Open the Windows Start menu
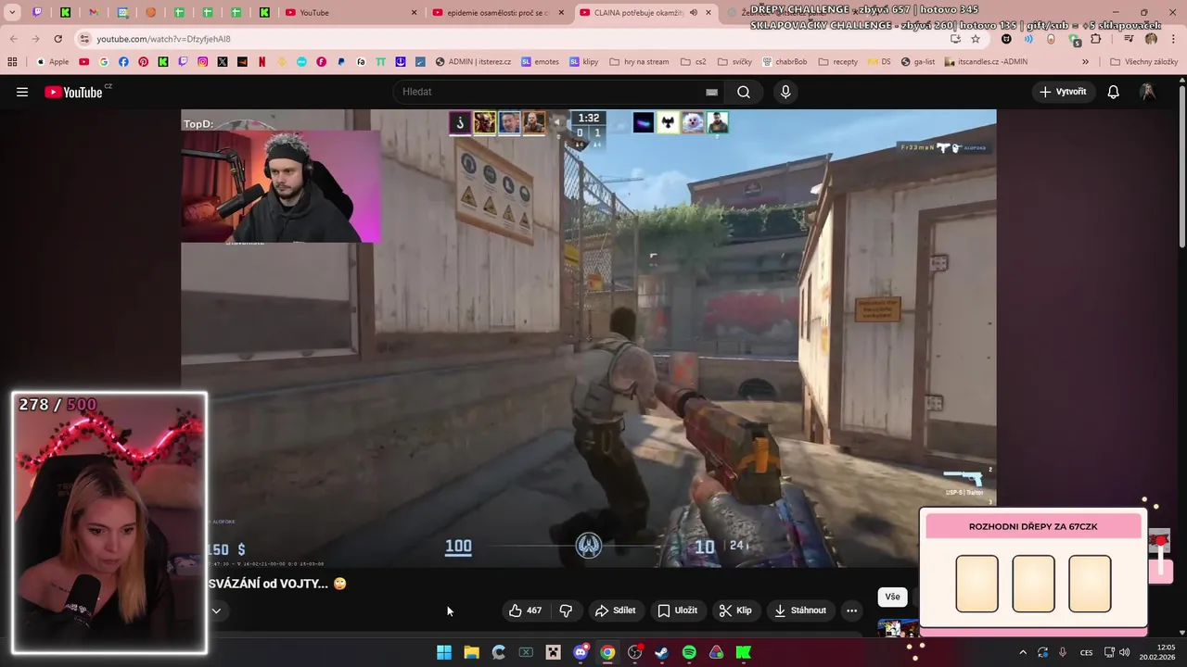 [444, 652]
